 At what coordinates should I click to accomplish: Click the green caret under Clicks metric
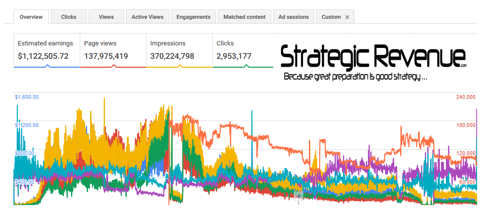click(x=246, y=66)
